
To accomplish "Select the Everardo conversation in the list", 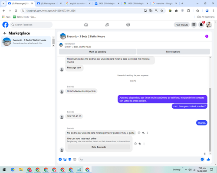I will point(26,42).
